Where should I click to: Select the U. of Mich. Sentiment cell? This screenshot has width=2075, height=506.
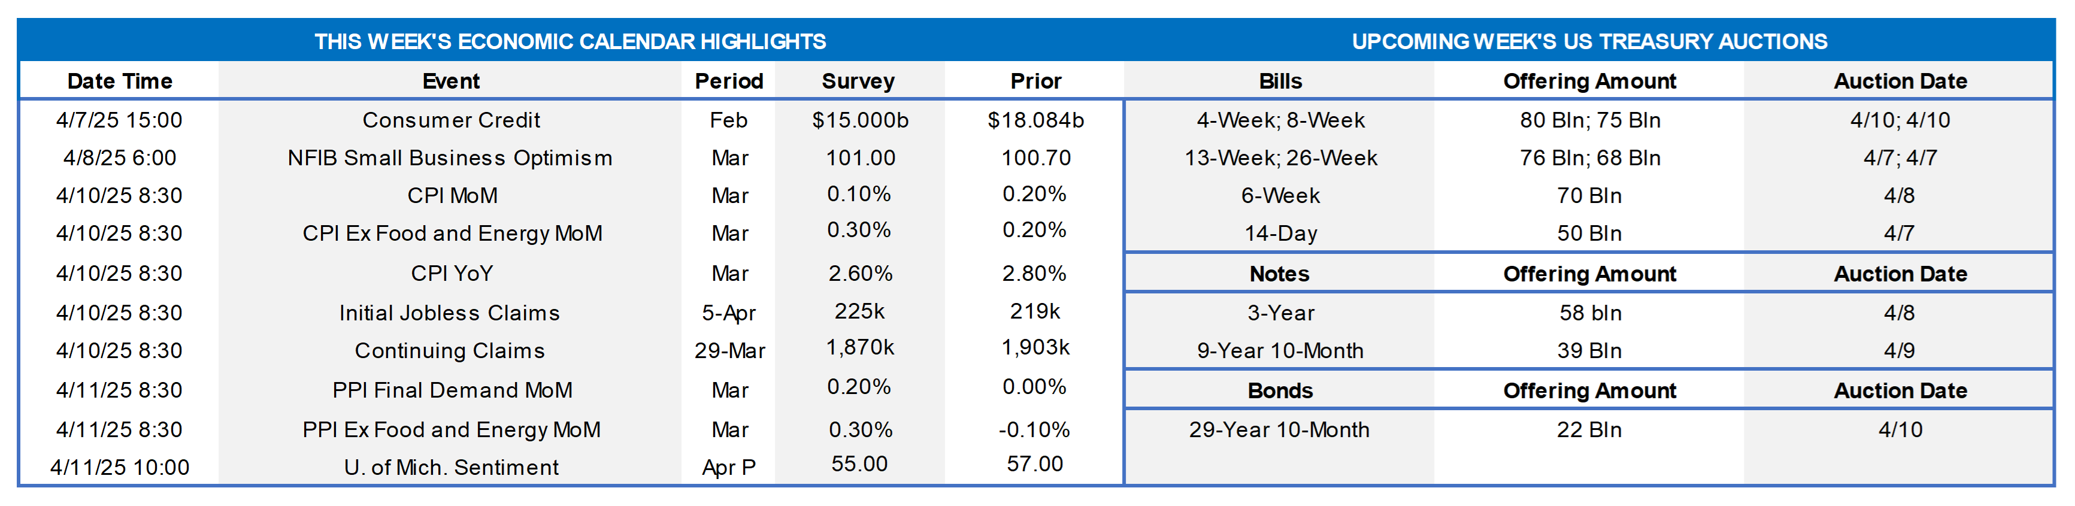pyautogui.click(x=451, y=467)
